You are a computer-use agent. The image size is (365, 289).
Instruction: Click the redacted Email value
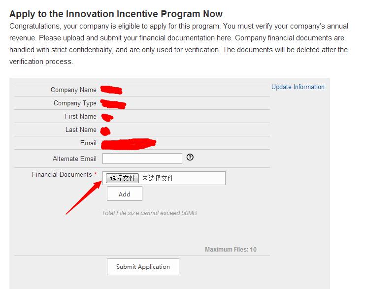(129, 144)
